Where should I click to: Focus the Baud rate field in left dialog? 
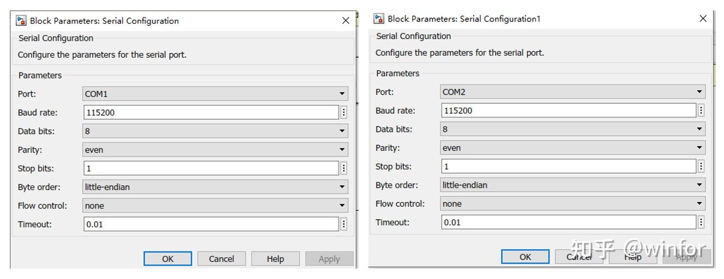click(x=211, y=112)
